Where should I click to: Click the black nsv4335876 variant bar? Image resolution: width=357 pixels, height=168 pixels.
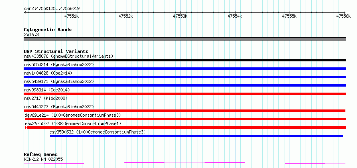185,60
